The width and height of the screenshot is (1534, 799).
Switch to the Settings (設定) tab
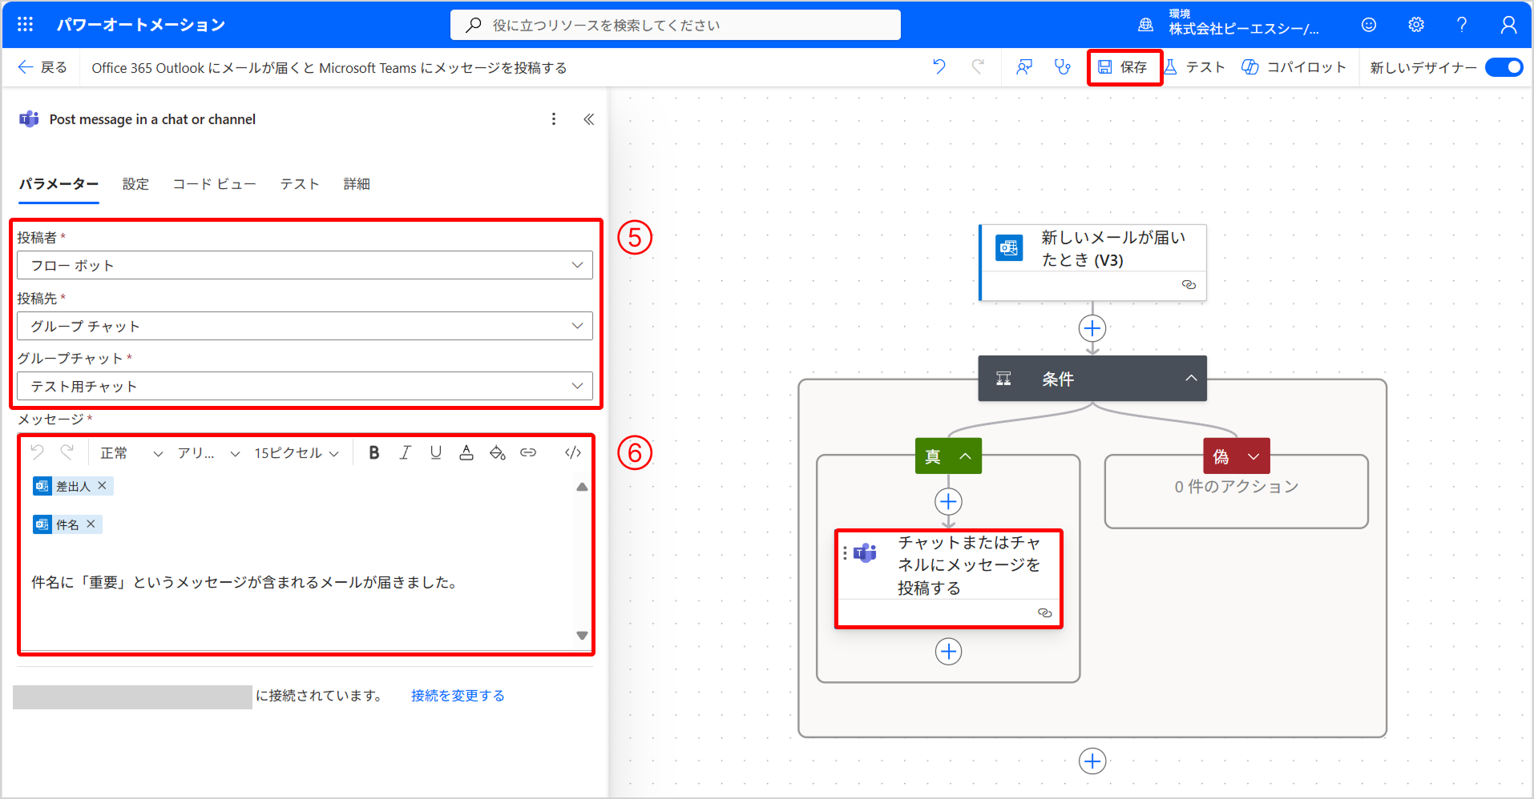click(x=135, y=184)
